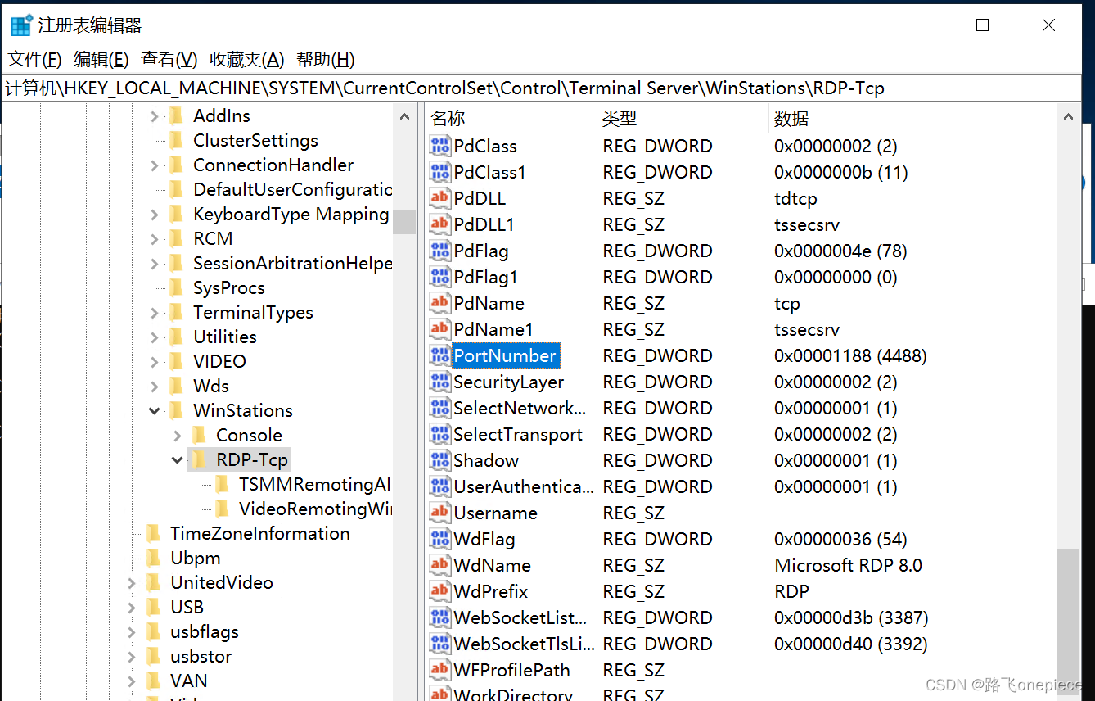Image resolution: width=1095 pixels, height=701 pixels.
Task: Select the SelectNetwork... value name
Action: pyautogui.click(x=520, y=409)
